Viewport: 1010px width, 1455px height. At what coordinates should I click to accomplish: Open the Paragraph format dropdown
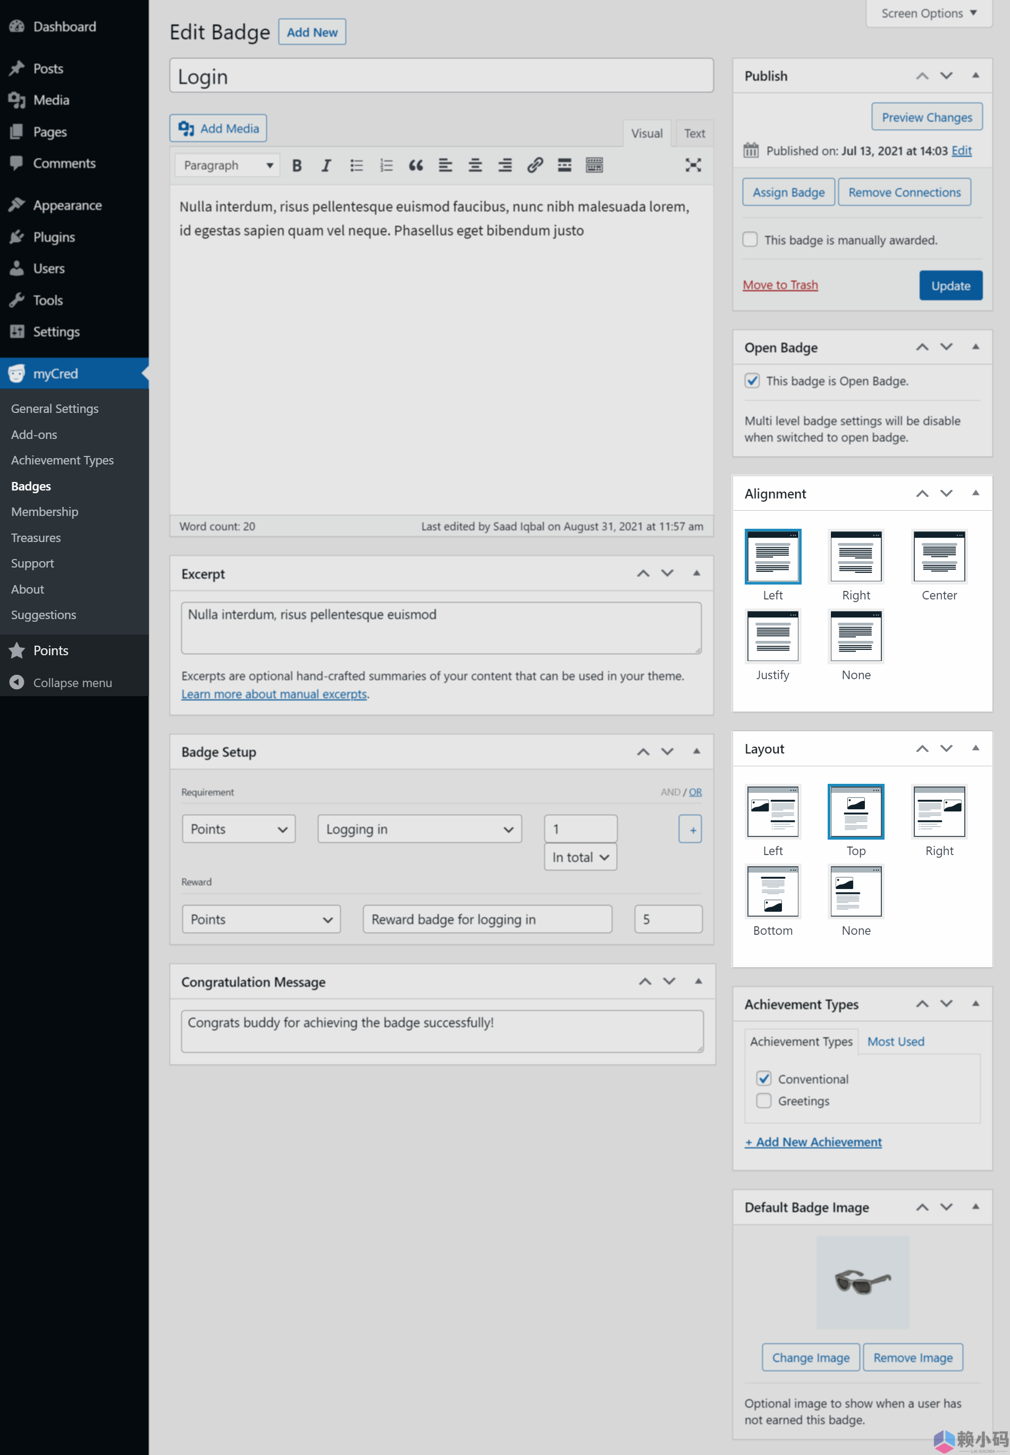(227, 166)
